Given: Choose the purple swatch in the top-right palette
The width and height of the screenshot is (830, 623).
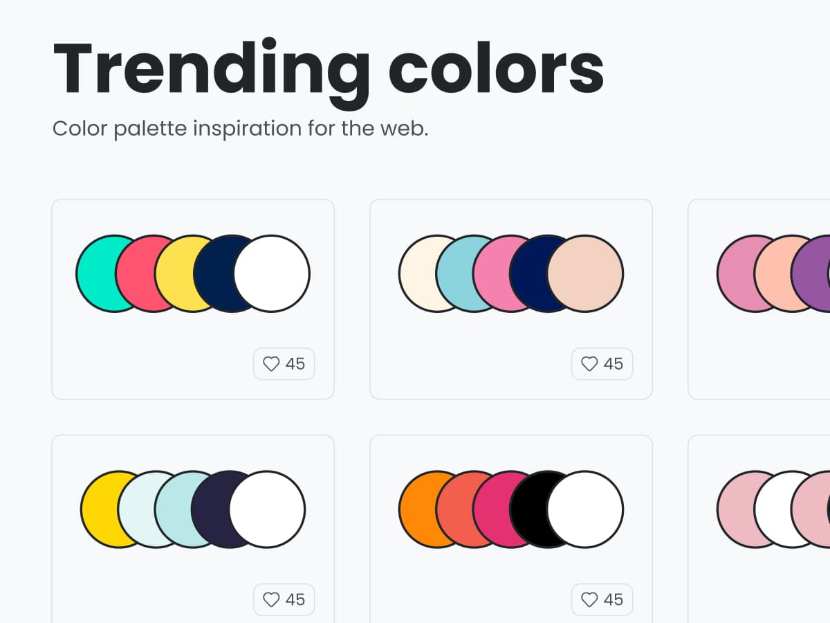Looking at the screenshot, I should (x=811, y=273).
